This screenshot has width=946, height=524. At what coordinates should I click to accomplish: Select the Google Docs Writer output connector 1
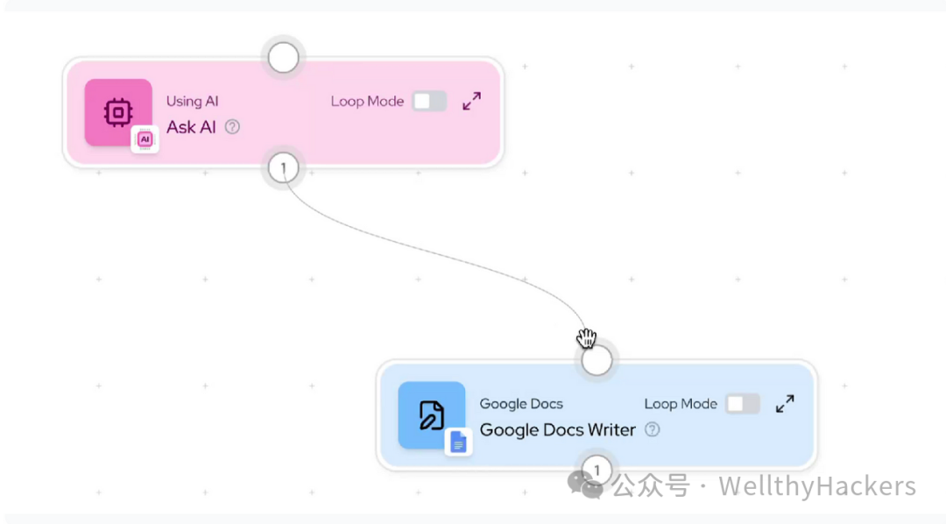[x=597, y=470]
